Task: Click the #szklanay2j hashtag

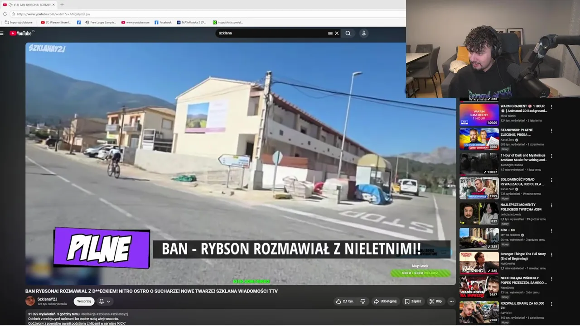Action: point(119,314)
